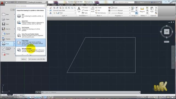Show the Recent Documents icon in application menu
This screenshot has width=176, height=99.
point(12,10)
